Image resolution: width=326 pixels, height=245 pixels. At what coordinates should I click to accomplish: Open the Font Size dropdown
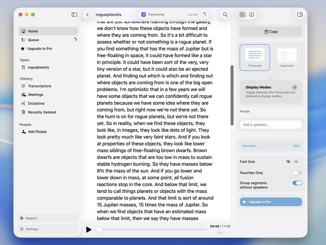pos(296,161)
